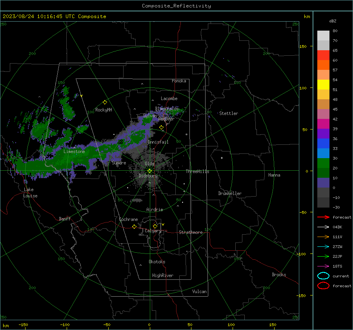Click the Stettler city label

(x=229, y=113)
